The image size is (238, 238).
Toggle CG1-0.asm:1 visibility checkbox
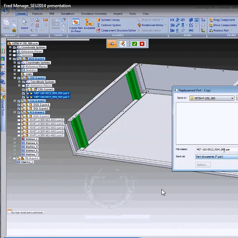pyautogui.click(x=19, y=101)
